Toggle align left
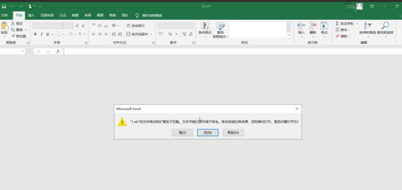402x190 pixels. (x=93, y=34)
